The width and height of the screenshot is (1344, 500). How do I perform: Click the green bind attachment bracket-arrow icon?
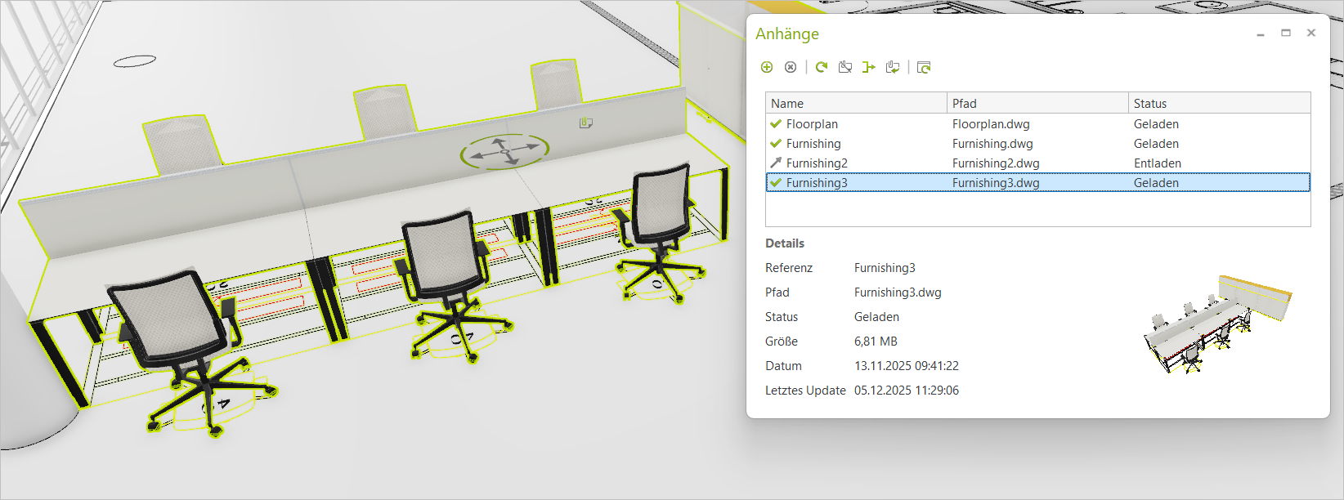pos(868,67)
